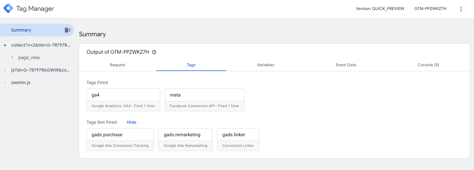Click the Tag Manager logo icon
474x170 pixels.
click(8, 9)
